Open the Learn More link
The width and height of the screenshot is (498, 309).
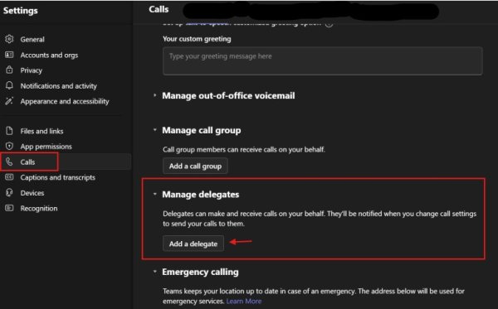coord(243,301)
